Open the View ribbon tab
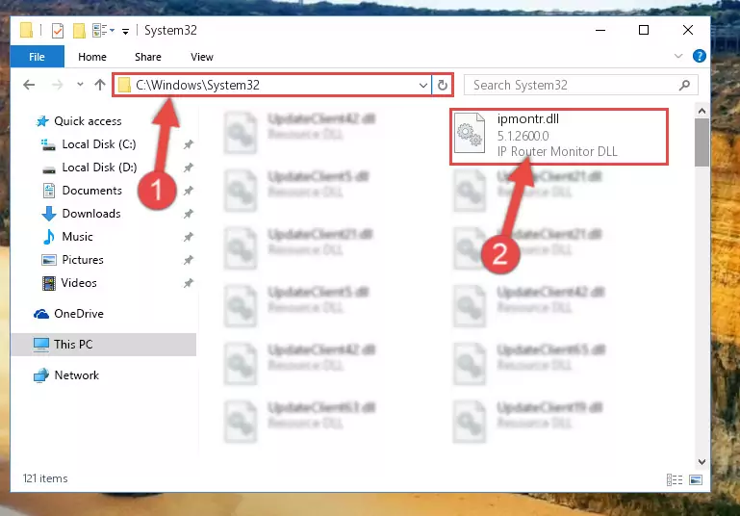Image resolution: width=740 pixels, height=516 pixels. (201, 57)
